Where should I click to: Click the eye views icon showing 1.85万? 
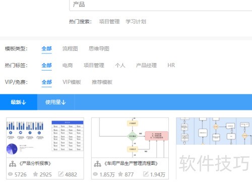[95, 174]
